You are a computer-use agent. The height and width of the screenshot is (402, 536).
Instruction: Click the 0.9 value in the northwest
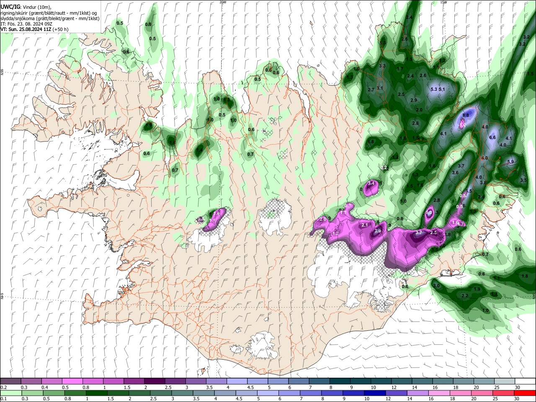tap(148, 24)
